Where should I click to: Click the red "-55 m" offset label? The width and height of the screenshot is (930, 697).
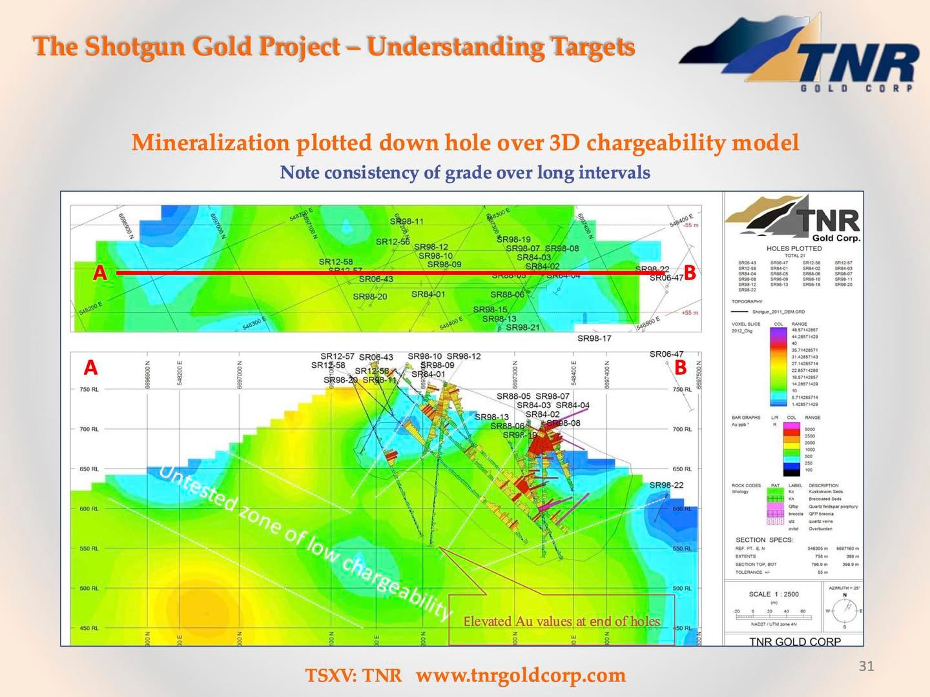coord(691,225)
